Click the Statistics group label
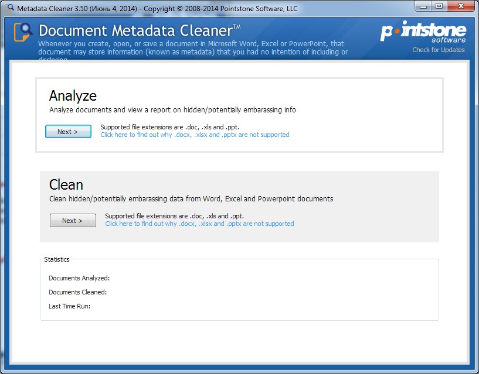 (x=56, y=259)
